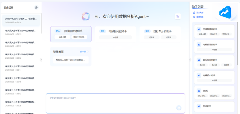
Task: Open history topic dated 2026/03/30 13:58:52
Action: (21, 56)
